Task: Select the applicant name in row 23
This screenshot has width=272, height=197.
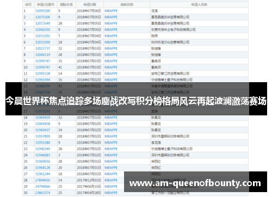Action: 172,149
